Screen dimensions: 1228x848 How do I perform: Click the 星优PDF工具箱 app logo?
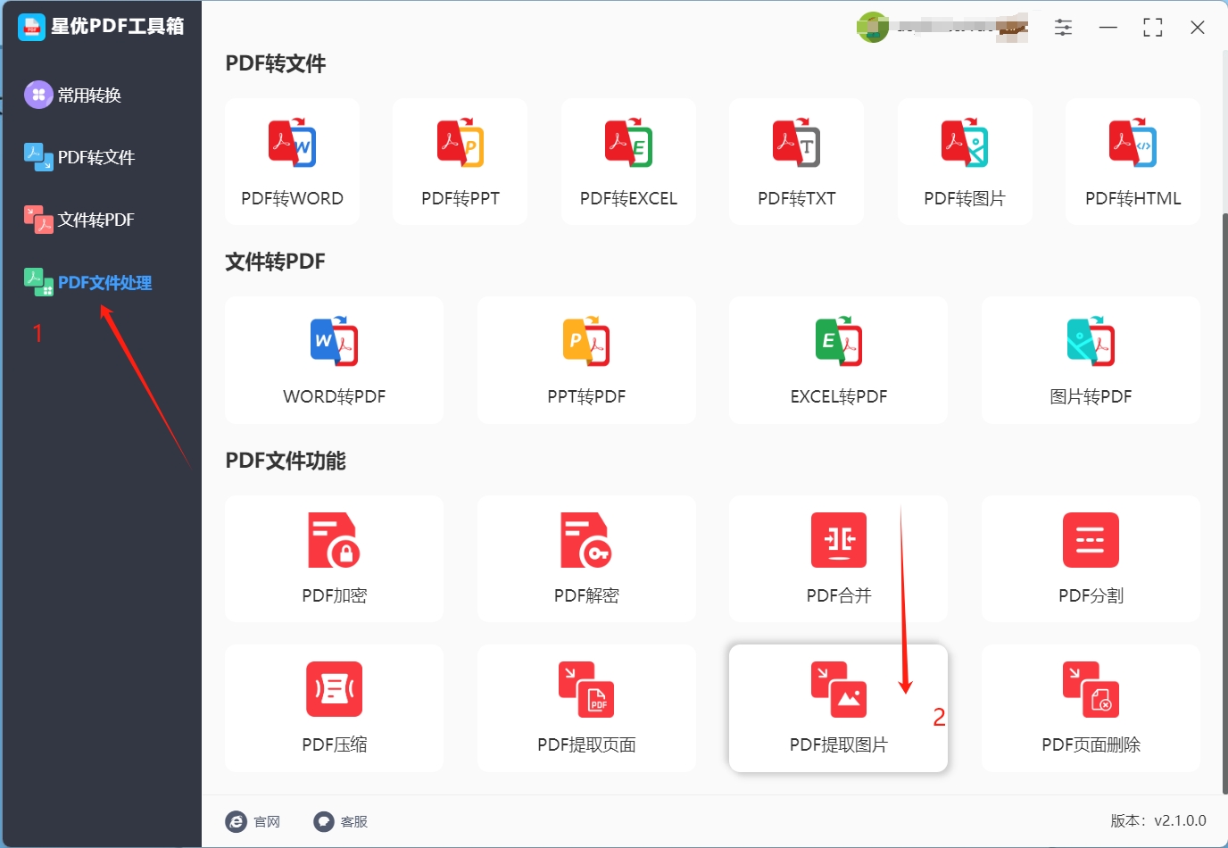[x=31, y=27]
